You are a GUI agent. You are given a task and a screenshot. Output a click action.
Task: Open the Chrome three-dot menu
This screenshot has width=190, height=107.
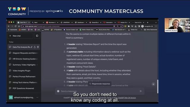[156, 26]
